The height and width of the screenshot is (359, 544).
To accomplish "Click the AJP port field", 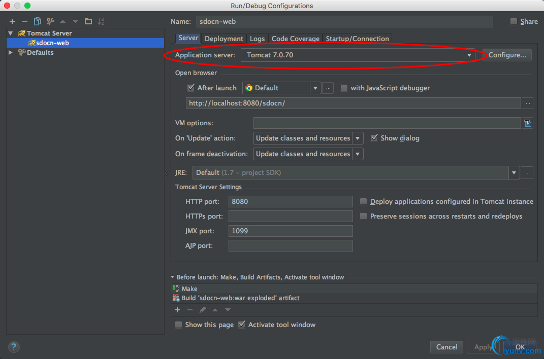I will (291, 246).
